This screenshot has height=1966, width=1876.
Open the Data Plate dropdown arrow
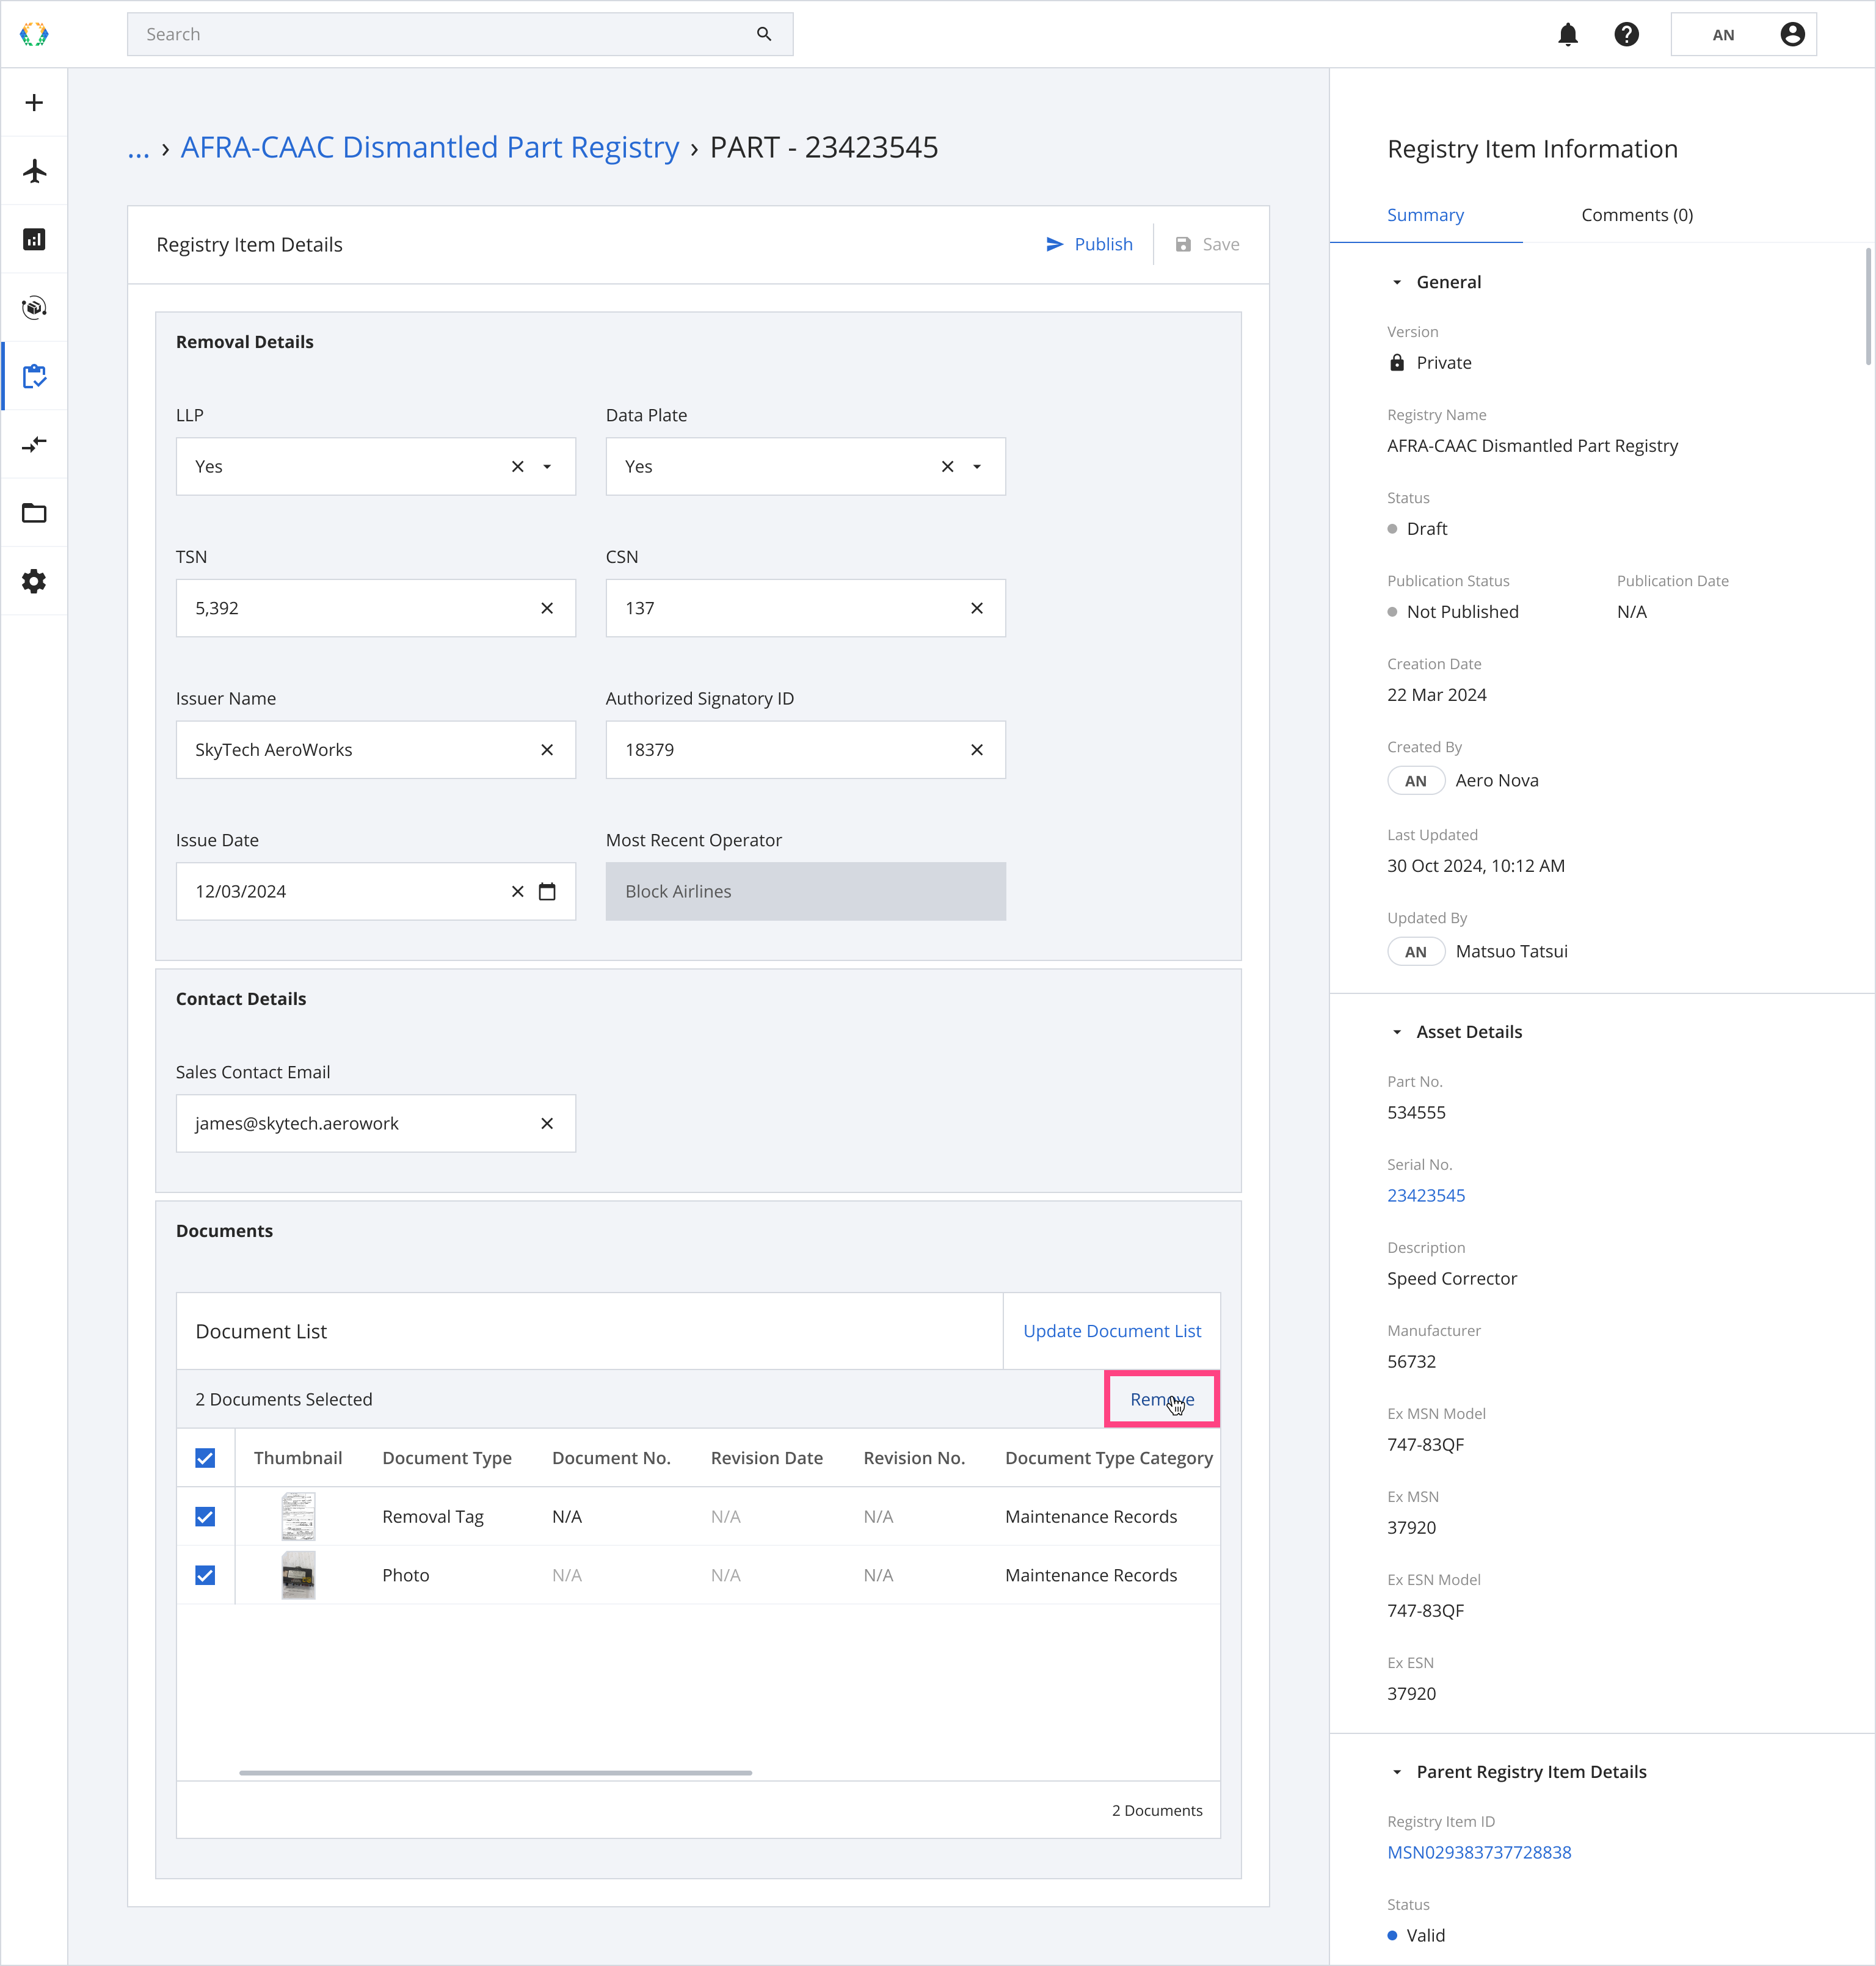(977, 467)
